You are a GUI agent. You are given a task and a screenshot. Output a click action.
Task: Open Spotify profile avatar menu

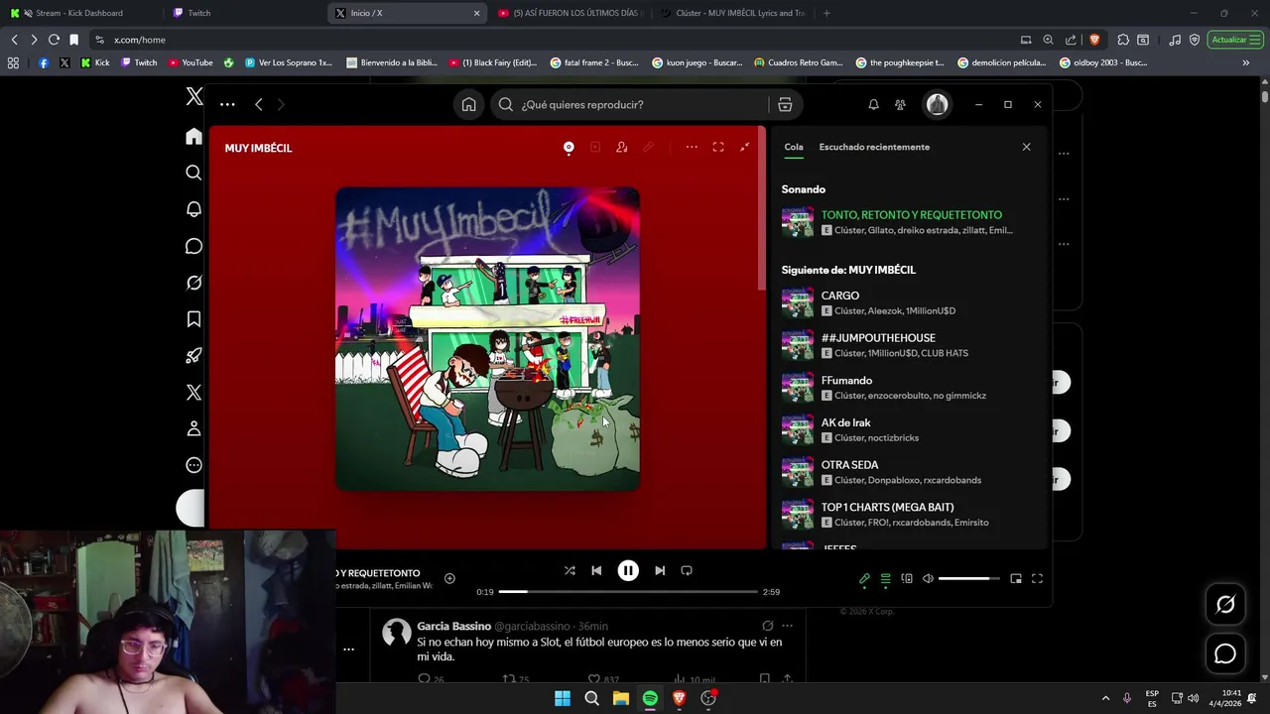(937, 104)
